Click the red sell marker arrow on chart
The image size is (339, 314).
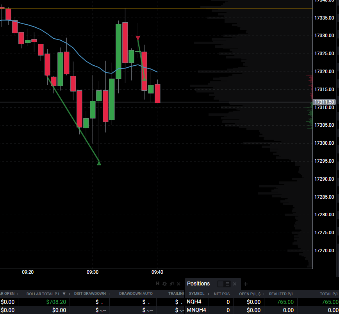click(x=138, y=38)
